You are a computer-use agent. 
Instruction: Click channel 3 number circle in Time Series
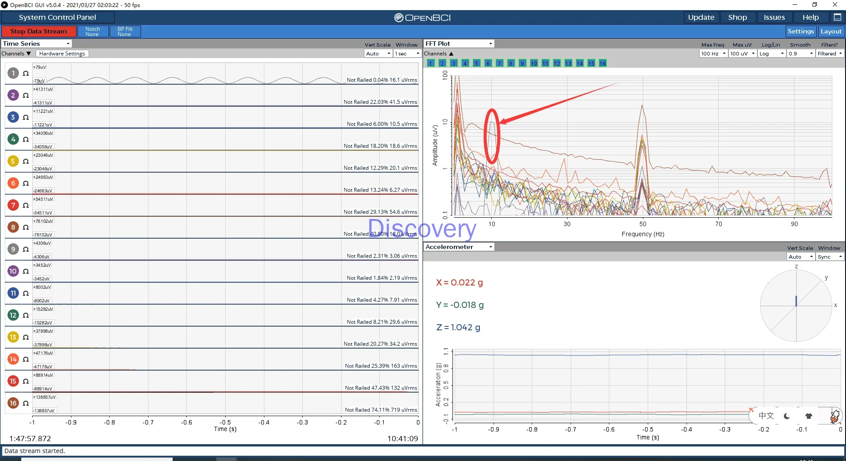tap(13, 117)
